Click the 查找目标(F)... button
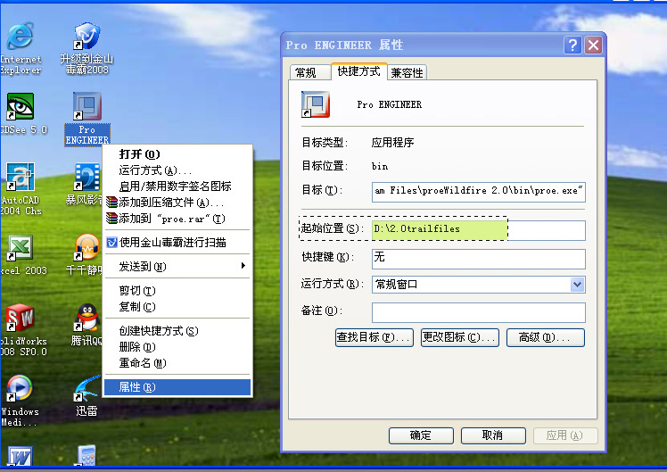 [x=375, y=337]
